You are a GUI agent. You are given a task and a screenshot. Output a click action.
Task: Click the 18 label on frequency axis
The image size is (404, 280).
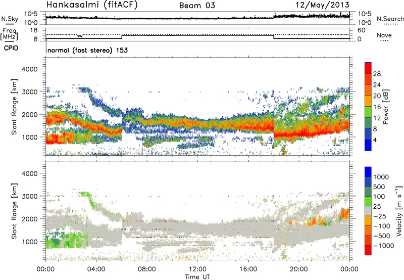[34, 30]
